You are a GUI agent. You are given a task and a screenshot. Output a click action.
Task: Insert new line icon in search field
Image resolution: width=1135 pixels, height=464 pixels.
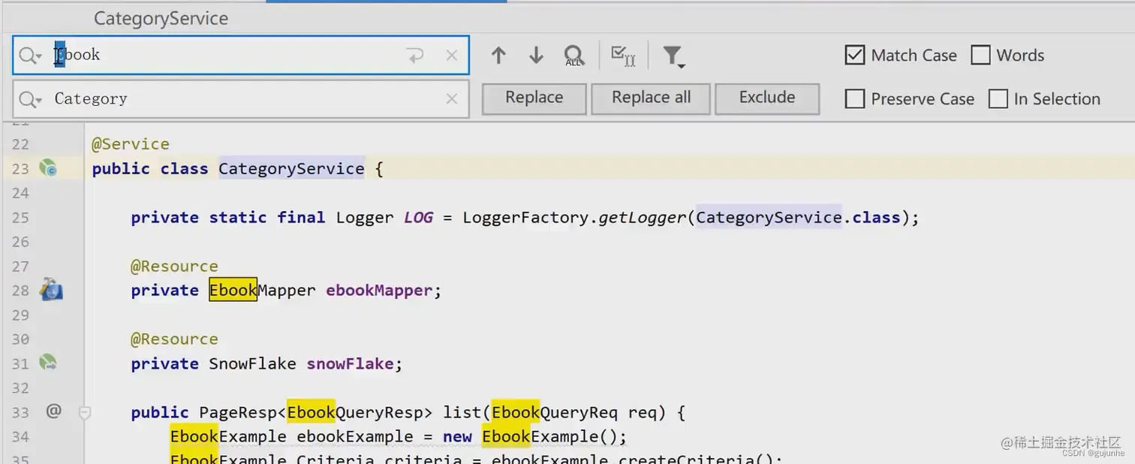pos(415,55)
